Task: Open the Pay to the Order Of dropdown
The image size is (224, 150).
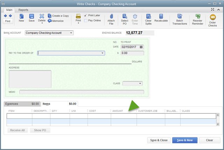Action: click(x=103, y=53)
